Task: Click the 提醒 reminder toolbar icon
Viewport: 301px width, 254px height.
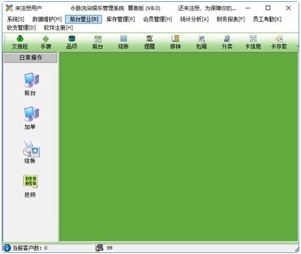Action: 149,42
